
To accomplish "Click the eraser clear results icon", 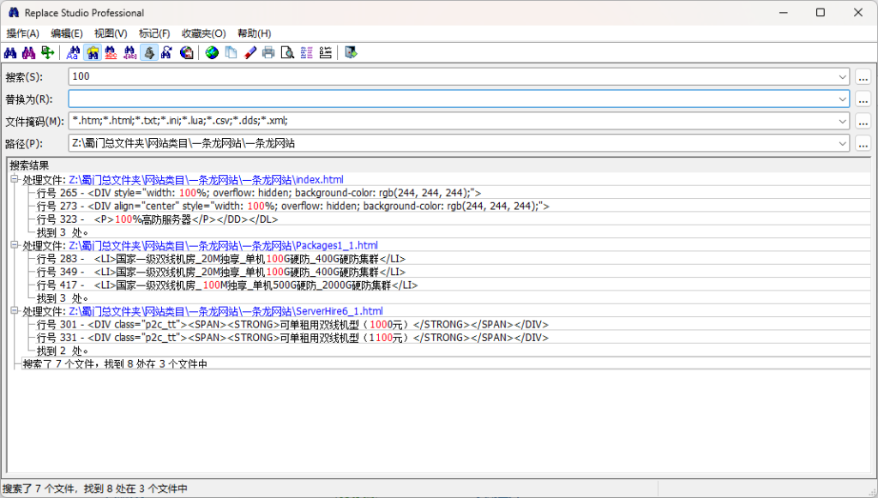I will pyautogui.click(x=250, y=52).
